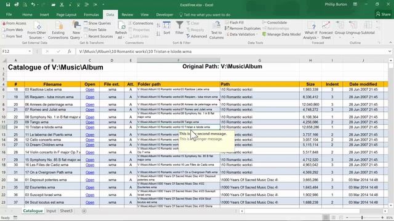Click the zoom out minus button
Image resolution: width=394 pixels, height=221 pixels.
tap(347, 217)
